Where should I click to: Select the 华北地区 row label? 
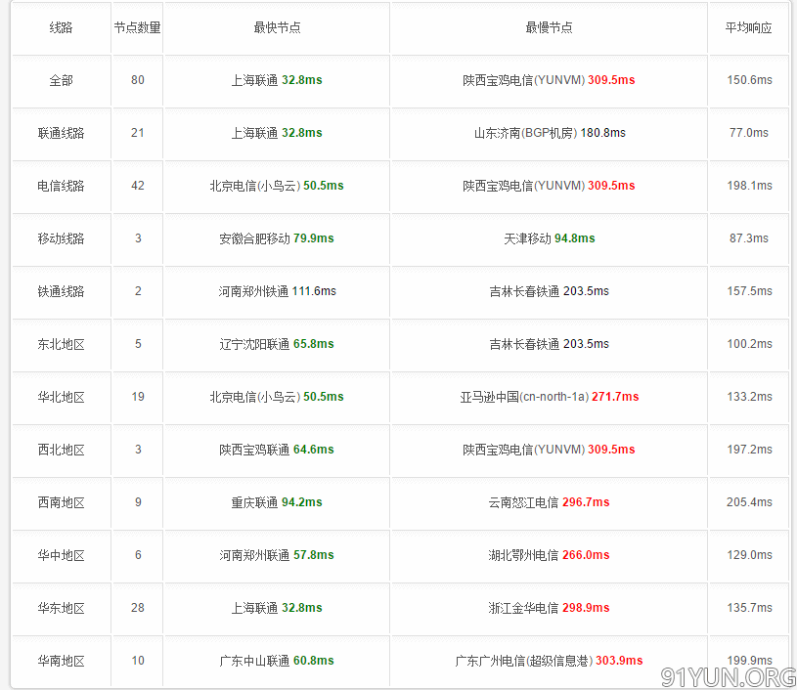(x=61, y=398)
